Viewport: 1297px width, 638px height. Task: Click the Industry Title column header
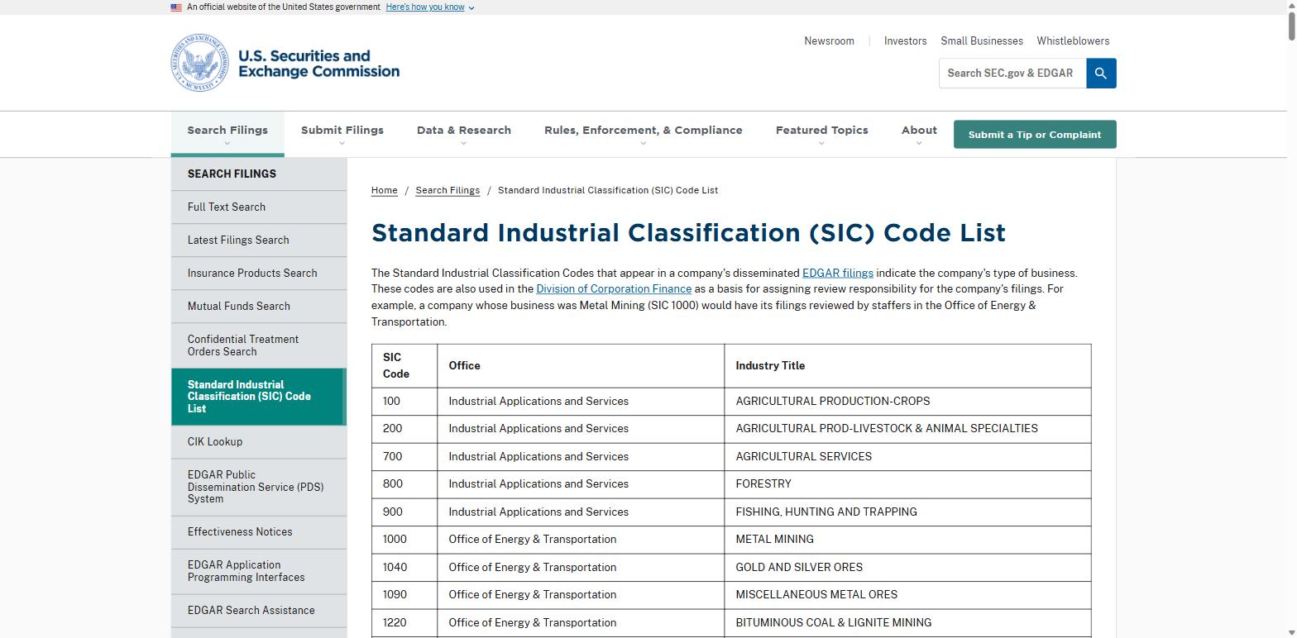point(907,366)
